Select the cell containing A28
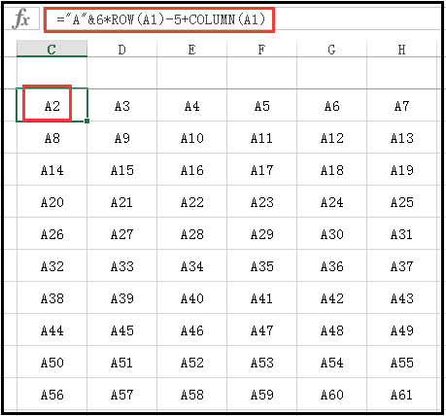The image size is (446, 416). 191,233
